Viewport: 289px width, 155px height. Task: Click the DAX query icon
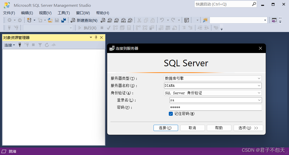(130, 20)
